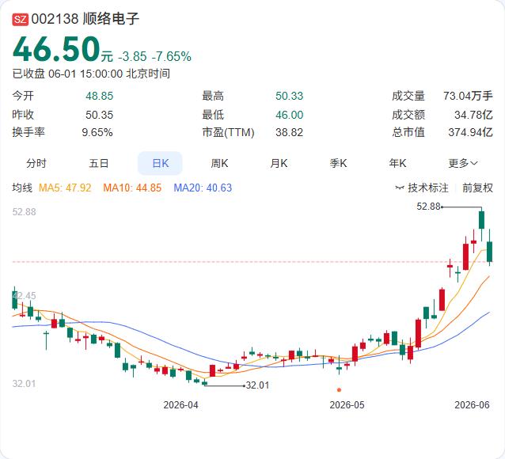Viewport: 505px width, 459px height.
Task: Click the 32.01 low price annotation
Action: [x=257, y=385]
